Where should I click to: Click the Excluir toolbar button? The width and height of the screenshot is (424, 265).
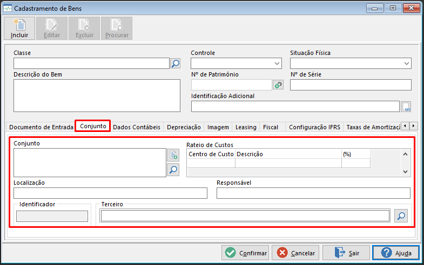tap(84, 29)
